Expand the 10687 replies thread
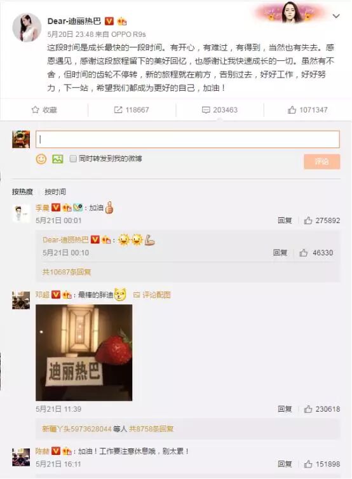Screen dimensions: 352x479 point(66,271)
